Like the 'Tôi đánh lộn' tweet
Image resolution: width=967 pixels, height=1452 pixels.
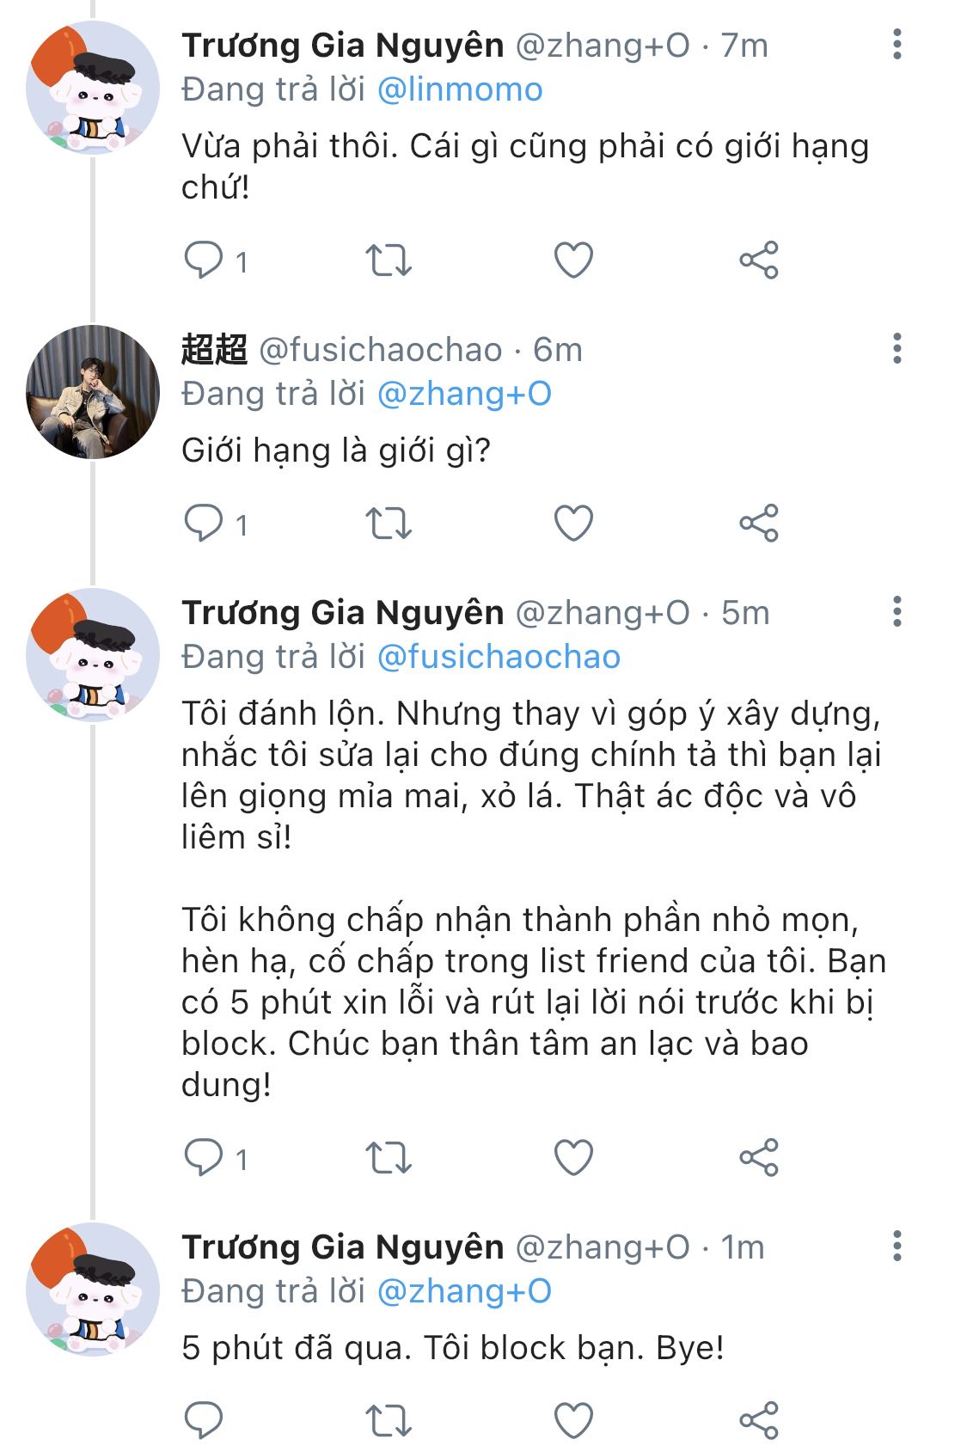(573, 1157)
